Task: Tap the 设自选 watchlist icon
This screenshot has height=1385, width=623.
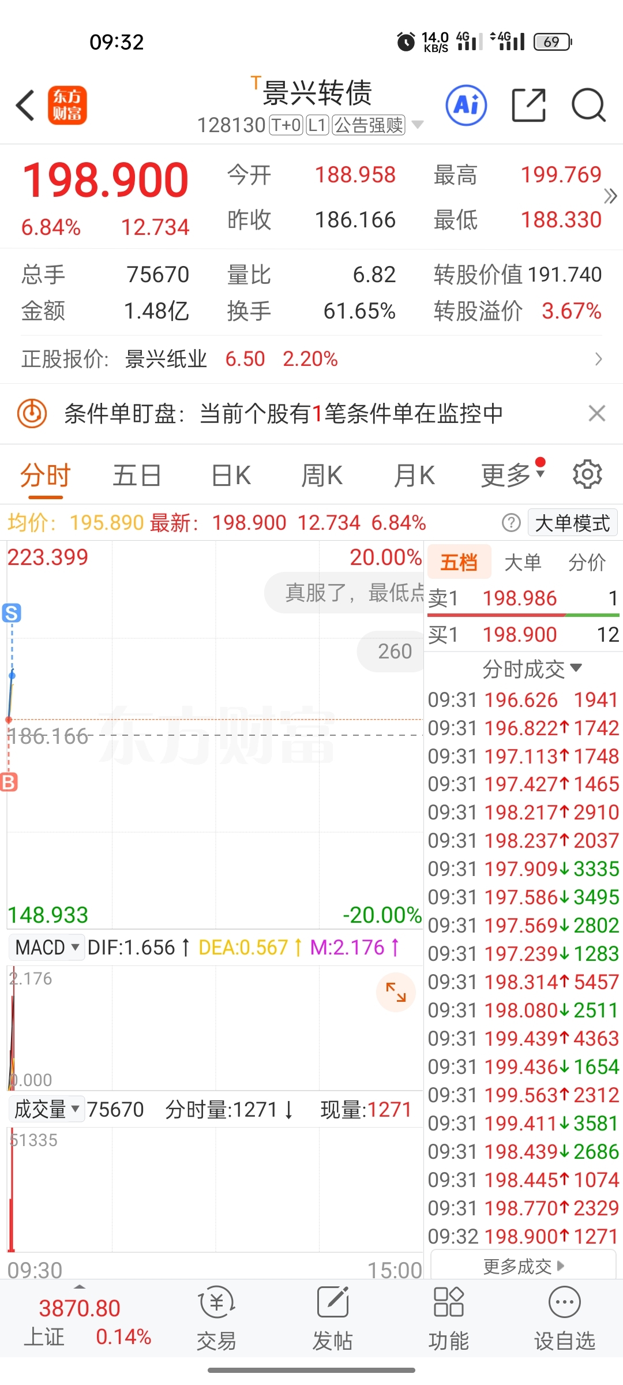Action: click(x=564, y=1319)
